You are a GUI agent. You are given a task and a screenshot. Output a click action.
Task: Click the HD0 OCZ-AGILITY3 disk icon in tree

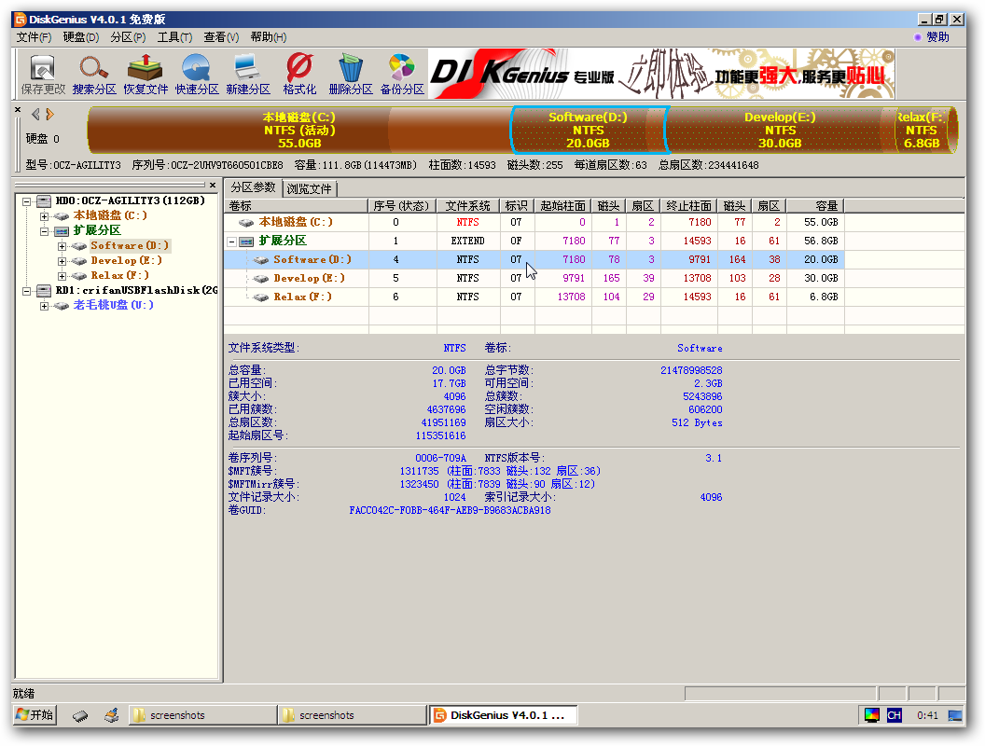pos(43,200)
